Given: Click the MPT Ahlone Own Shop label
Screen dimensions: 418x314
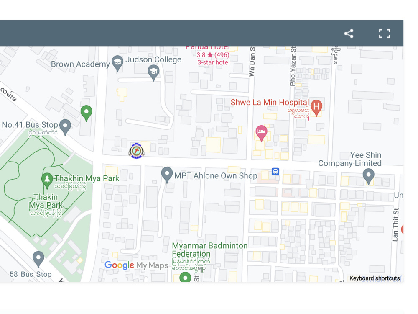Looking at the screenshot, I should [216, 176].
